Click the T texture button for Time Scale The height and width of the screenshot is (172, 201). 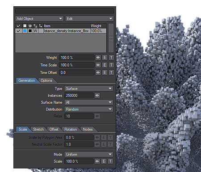pyautogui.click(x=111, y=65)
